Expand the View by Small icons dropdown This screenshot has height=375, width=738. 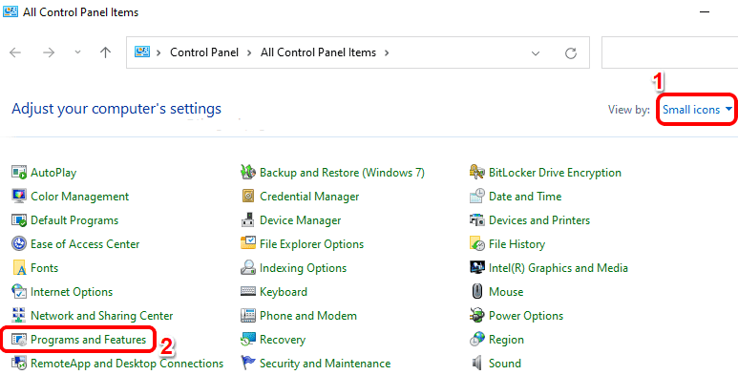(697, 110)
